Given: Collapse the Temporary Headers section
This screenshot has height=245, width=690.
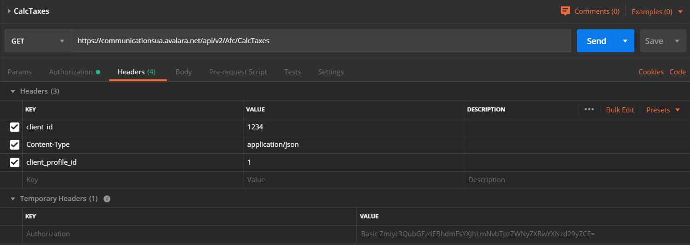Looking at the screenshot, I should 13,199.
